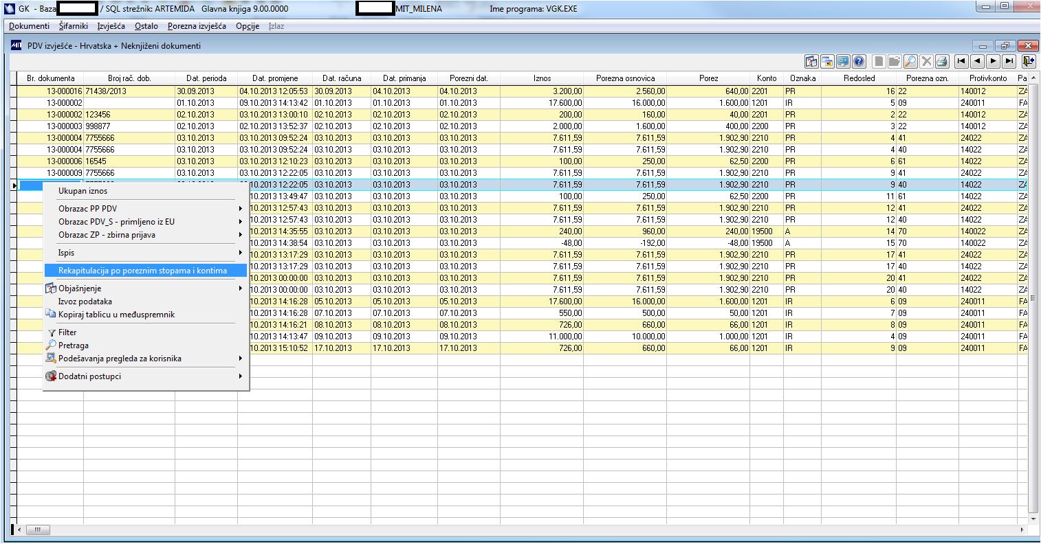Click tax base cell -192,00
This screenshot has height=544, width=1041.
626,243
